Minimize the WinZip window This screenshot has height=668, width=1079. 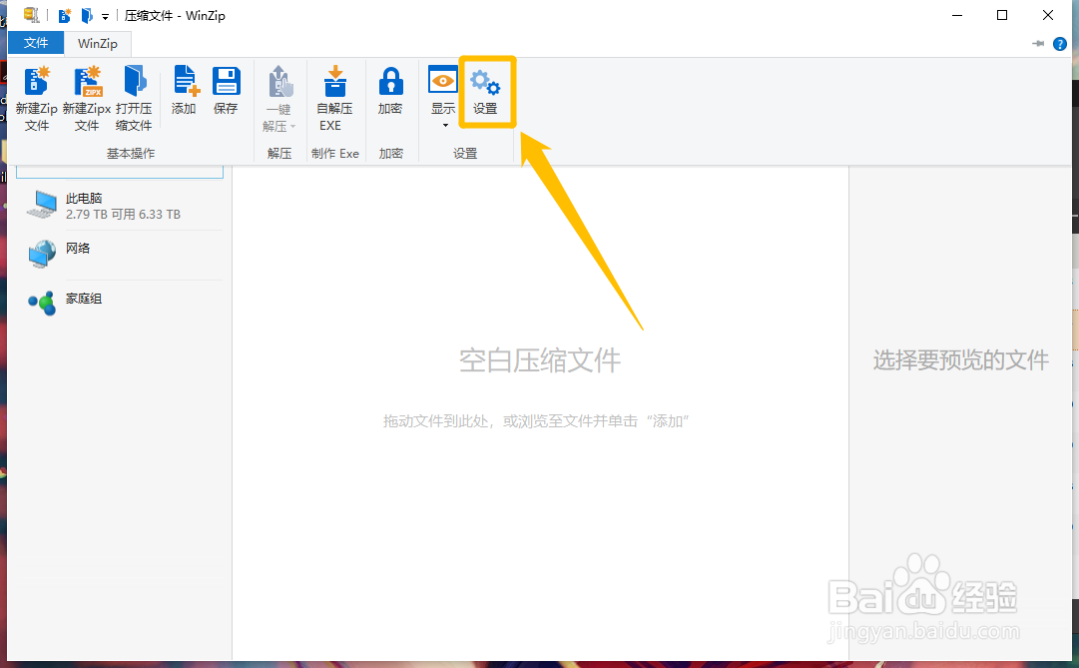point(956,15)
